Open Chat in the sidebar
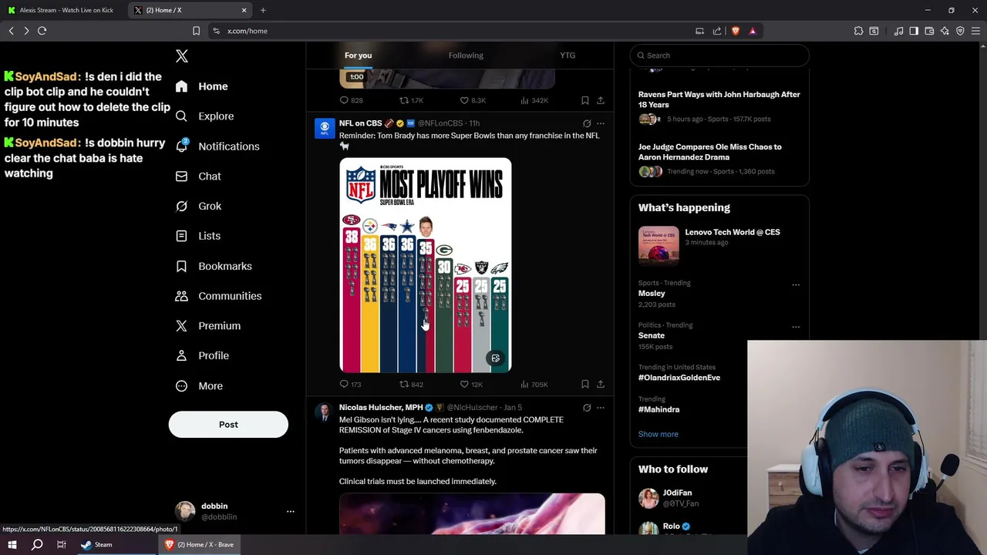987x555 pixels. [199, 177]
